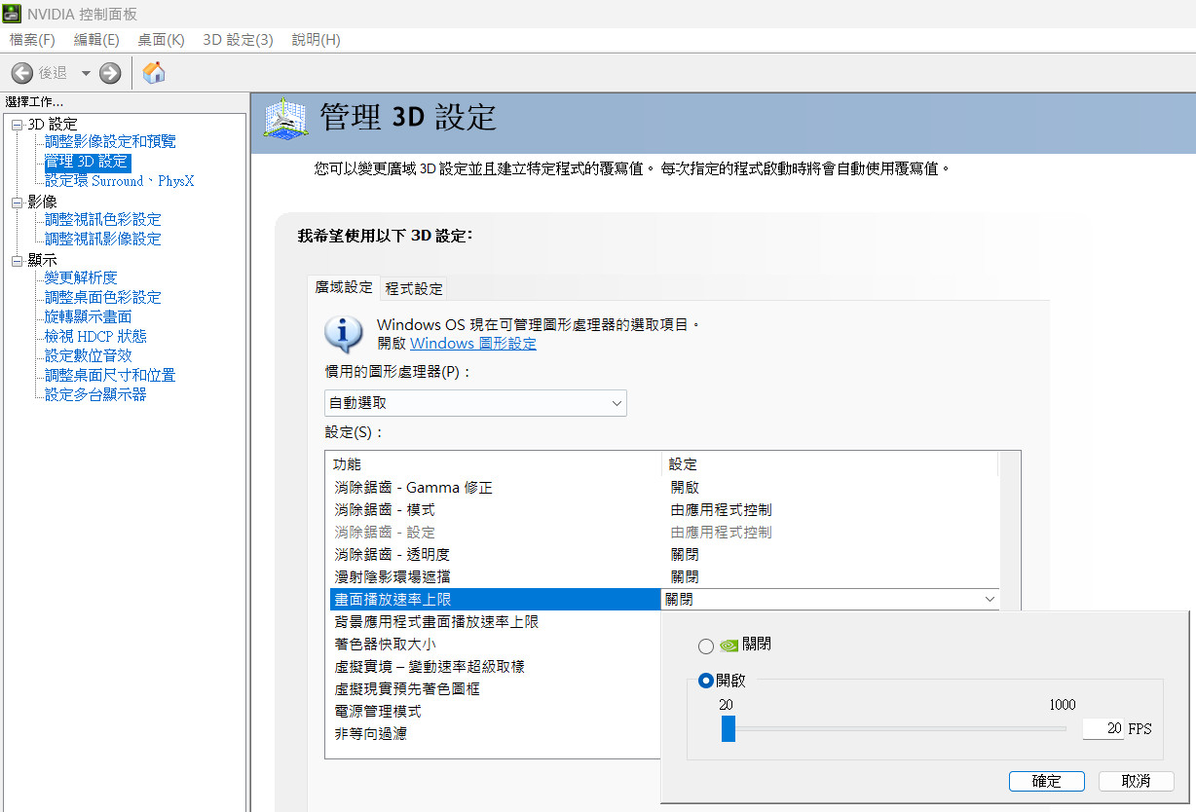Click the Forward arrow icon
This screenshot has height=812, width=1196.
[x=110, y=73]
